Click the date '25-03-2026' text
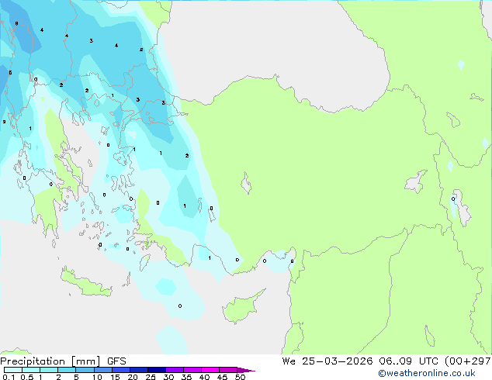This screenshot has width=492, height=380. click(x=338, y=361)
